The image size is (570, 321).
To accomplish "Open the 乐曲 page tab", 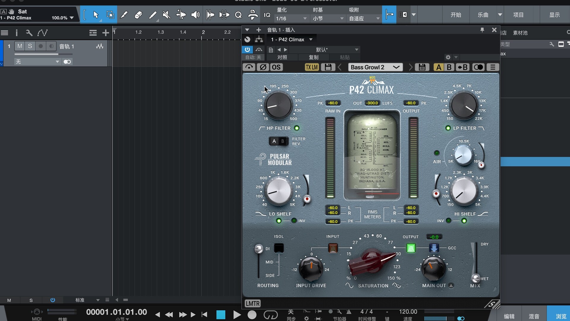I will (483, 15).
